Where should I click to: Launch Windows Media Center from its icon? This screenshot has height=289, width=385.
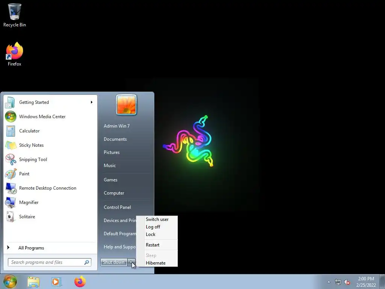(x=11, y=117)
